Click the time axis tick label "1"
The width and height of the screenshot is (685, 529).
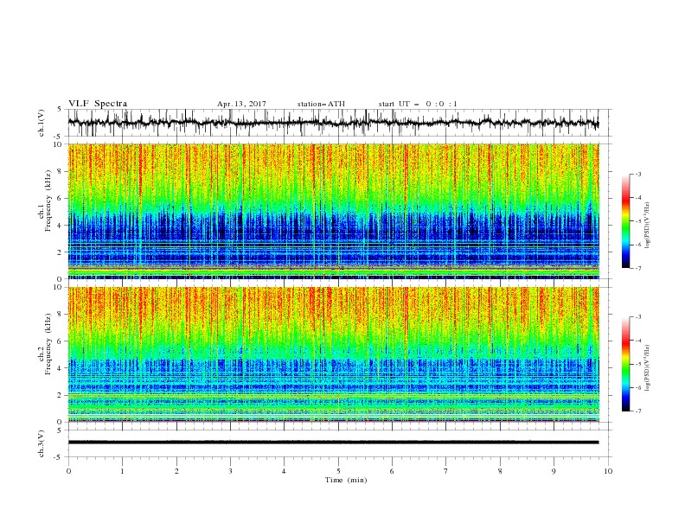pos(122,471)
